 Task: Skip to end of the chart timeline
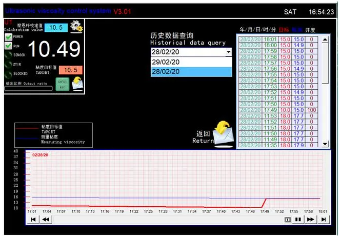tap(323, 220)
